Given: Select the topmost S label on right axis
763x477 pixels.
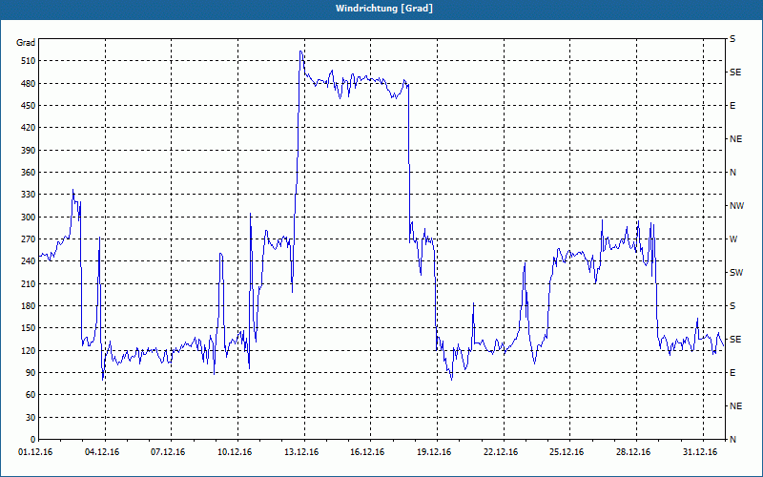Looking at the screenshot, I should click(x=732, y=39).
